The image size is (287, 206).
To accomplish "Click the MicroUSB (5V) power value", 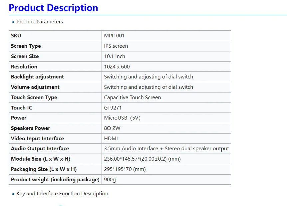I will tap(122, 118).
